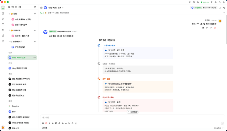Click the green DeepSeek tag in the reply header

(x=53, y=32)
